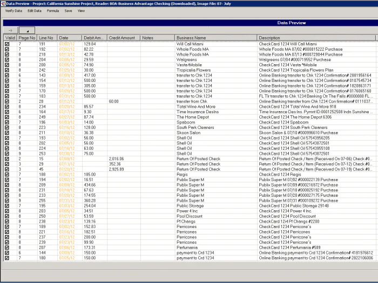Viewport: 378px width, 283px height.
Task: Click the Description column header
Action: (x=316, y=38)
